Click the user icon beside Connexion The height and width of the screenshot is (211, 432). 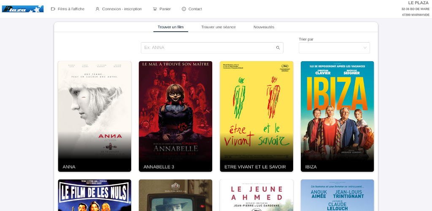tap(97, 9)
